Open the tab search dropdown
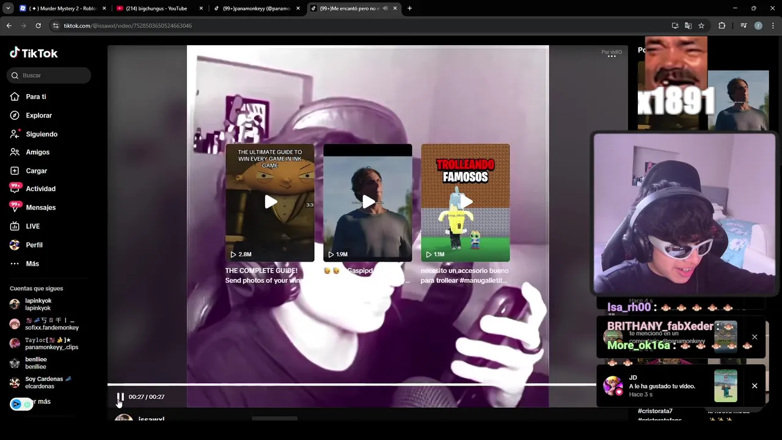Screen dimensions: 782x440 [8, 9]
